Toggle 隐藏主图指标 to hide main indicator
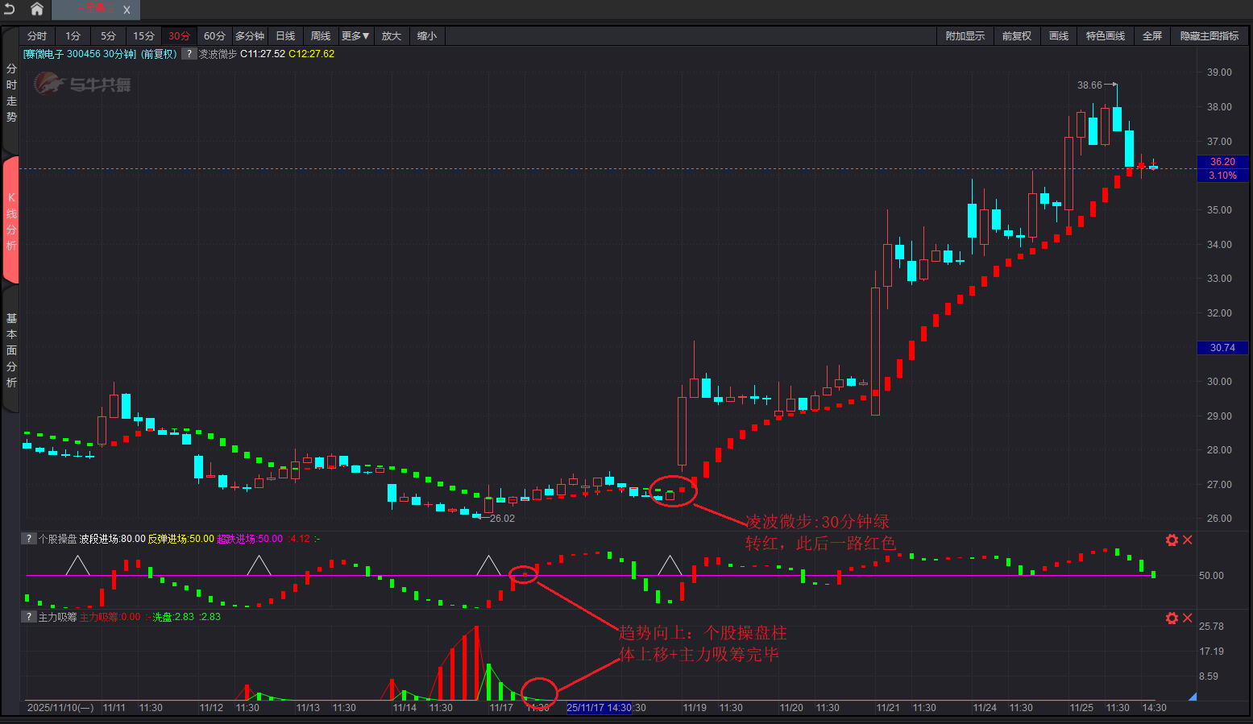This screenshot has width=1253, height=724. click(1209, 36)
